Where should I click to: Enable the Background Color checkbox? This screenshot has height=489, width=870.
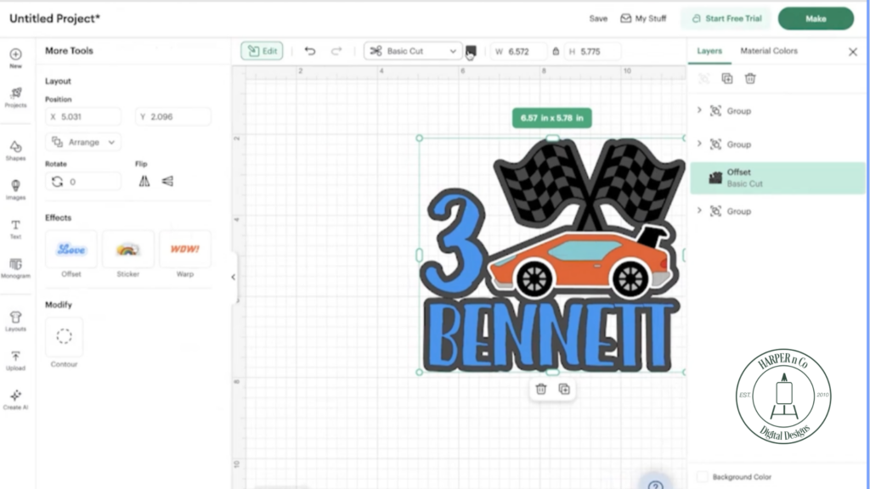tap(703, 477)
